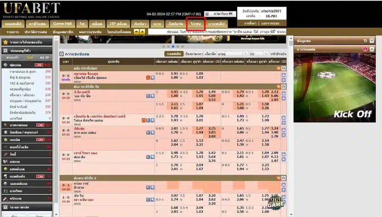Expand the ice hockey category in the sidebar
The width and height of the screenshot is (382, 217).
point(27,147)
